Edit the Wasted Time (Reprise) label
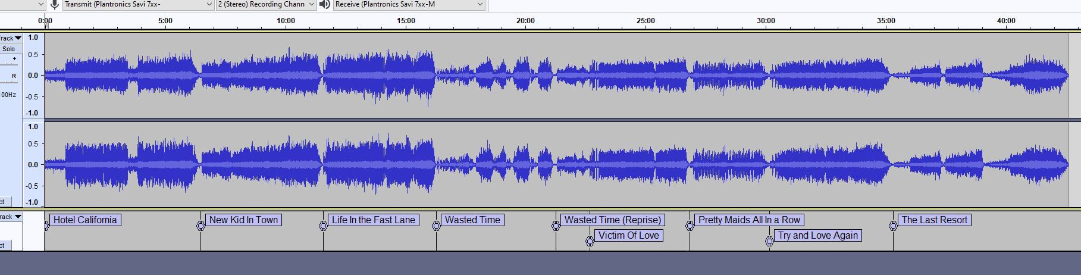 click(x=613, y=220)
